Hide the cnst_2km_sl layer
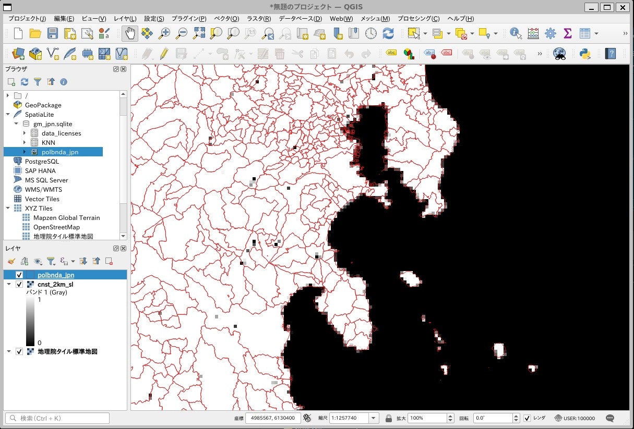The height and width of the screenshot is (429, 634). (x=19, y=285)
